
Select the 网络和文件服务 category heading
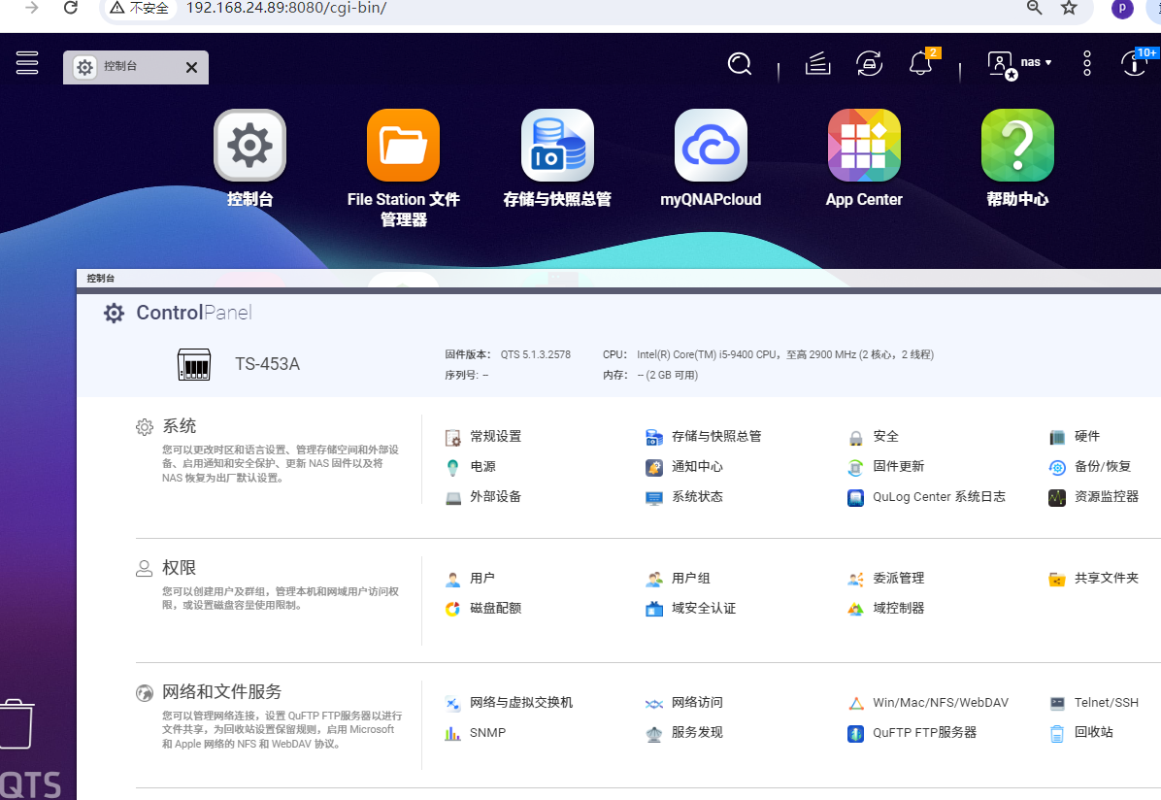pos(222,692)
